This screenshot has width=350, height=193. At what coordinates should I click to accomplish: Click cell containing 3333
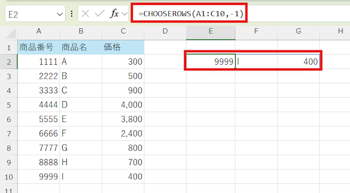coord(38,90)
